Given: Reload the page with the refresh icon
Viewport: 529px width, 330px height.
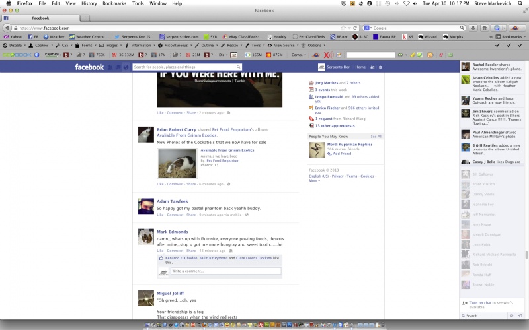Looking at the screenshot, I should (x=355, y=28).
